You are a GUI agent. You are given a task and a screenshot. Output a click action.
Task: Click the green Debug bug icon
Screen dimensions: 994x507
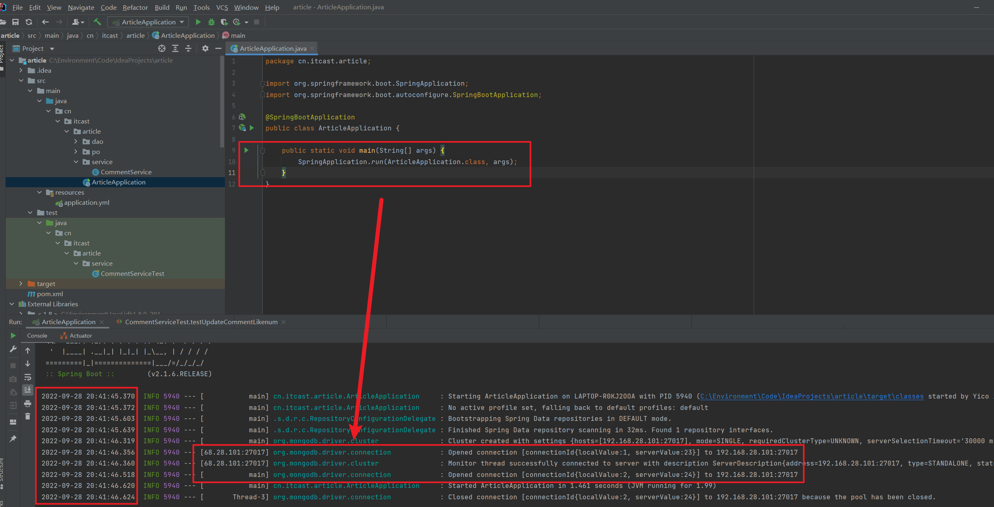[x=211, y=22]
